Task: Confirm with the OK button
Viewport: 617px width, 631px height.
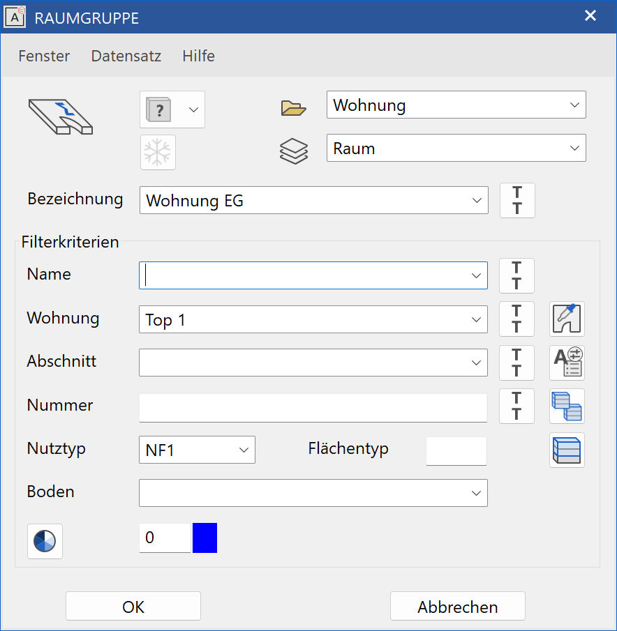Action: [x=133, y=606]
